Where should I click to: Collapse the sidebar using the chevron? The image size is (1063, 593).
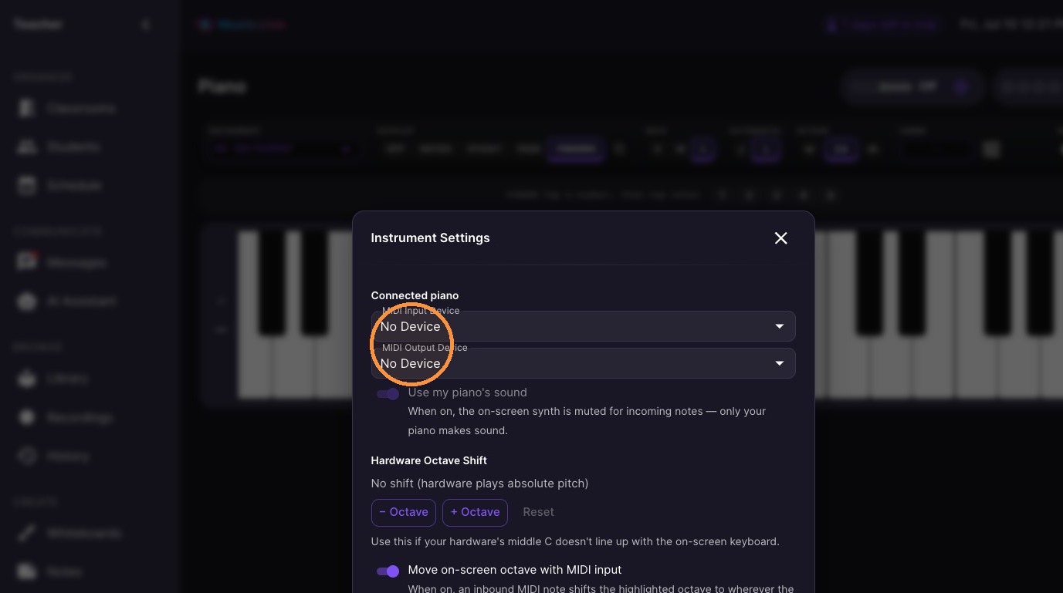point(146,25)
